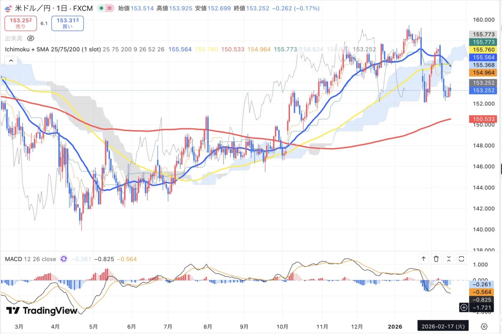Toggle 出来高 visibility eye icon
The width and height of the screenshot is (502, 334).
click(31, 38)
